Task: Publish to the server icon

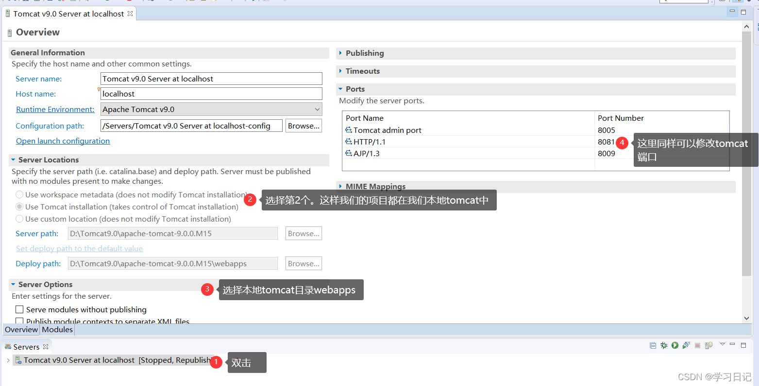Action: (x=708, y=346)
